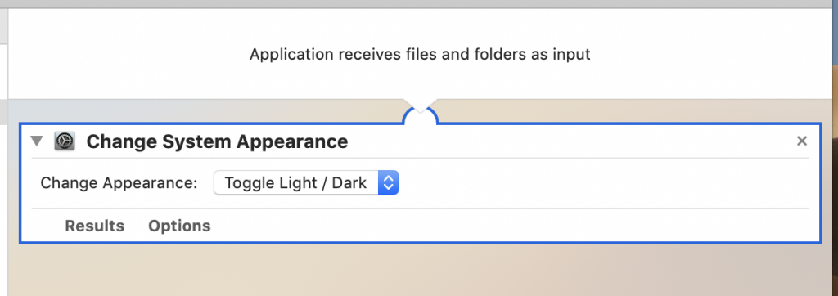Remove action with the X button
This screenshot has height=296, width=838.
point(802,141)
